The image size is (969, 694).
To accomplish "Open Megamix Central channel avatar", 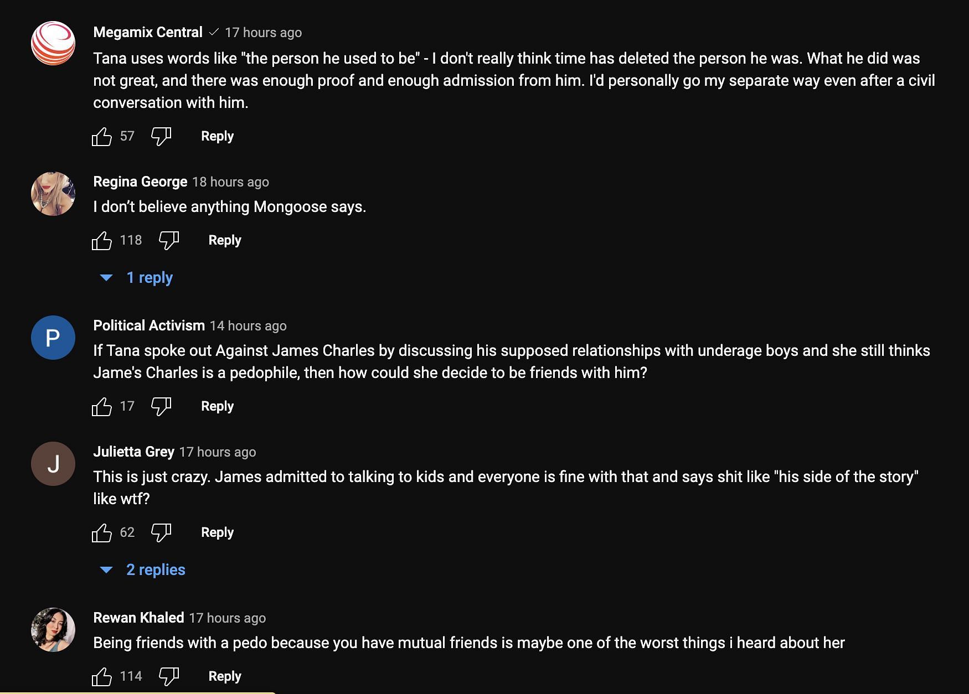I will coord(53,43).
